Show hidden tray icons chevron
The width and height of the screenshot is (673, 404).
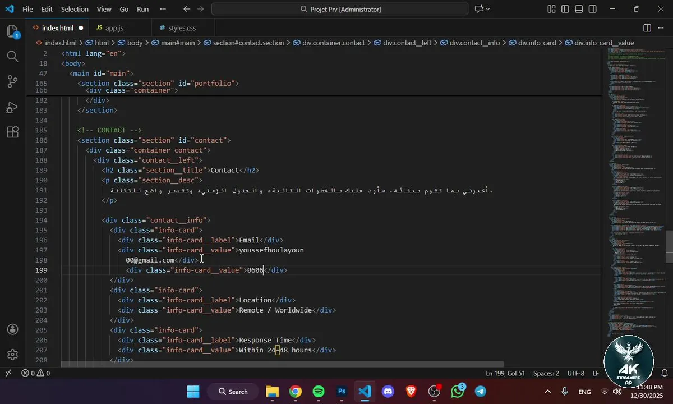pyautogui.click(x=547, y=392)
